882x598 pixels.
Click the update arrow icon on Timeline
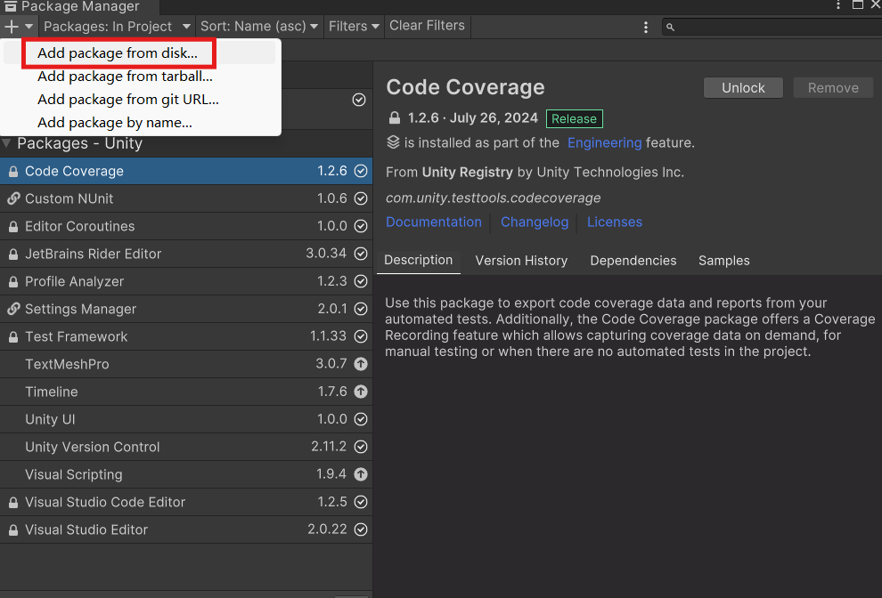click(x=361, y=392)
